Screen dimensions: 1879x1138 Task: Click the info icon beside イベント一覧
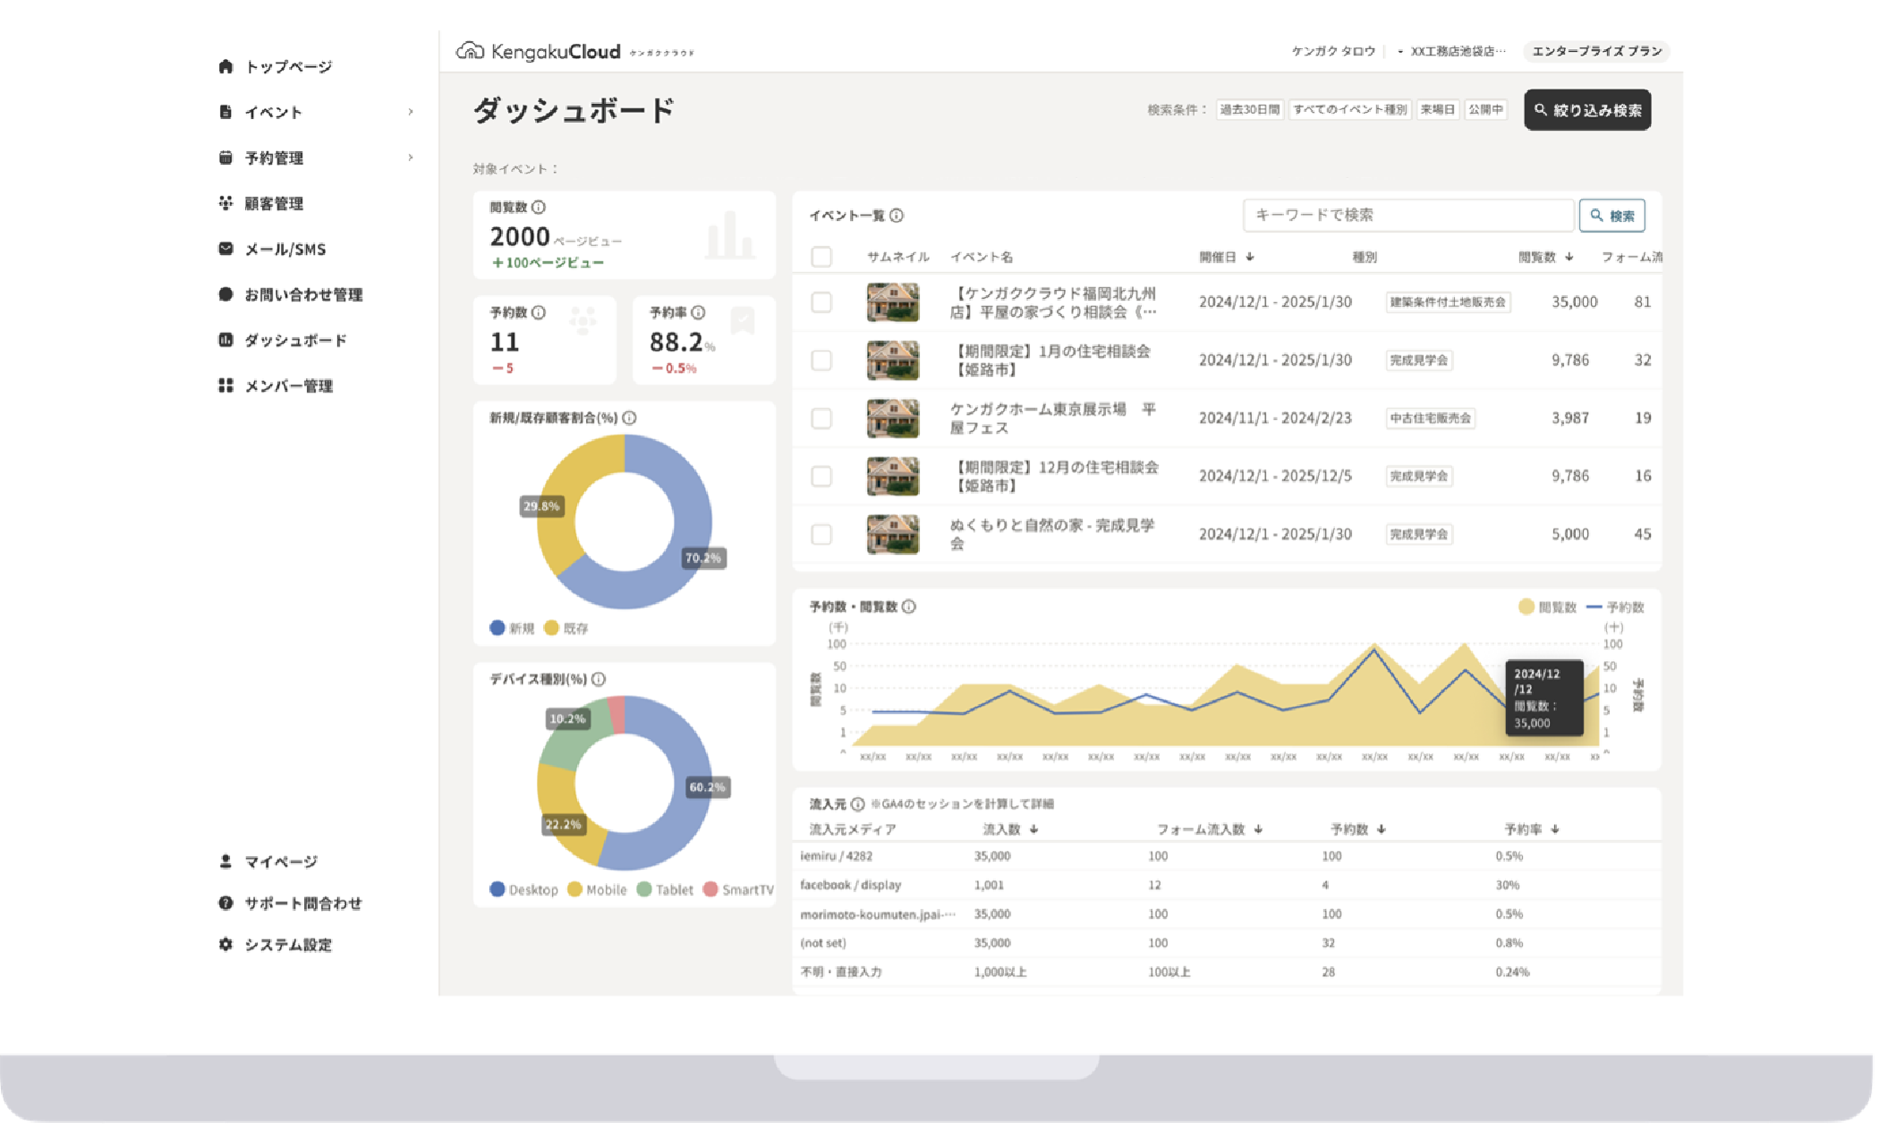(x=897, y=216)
